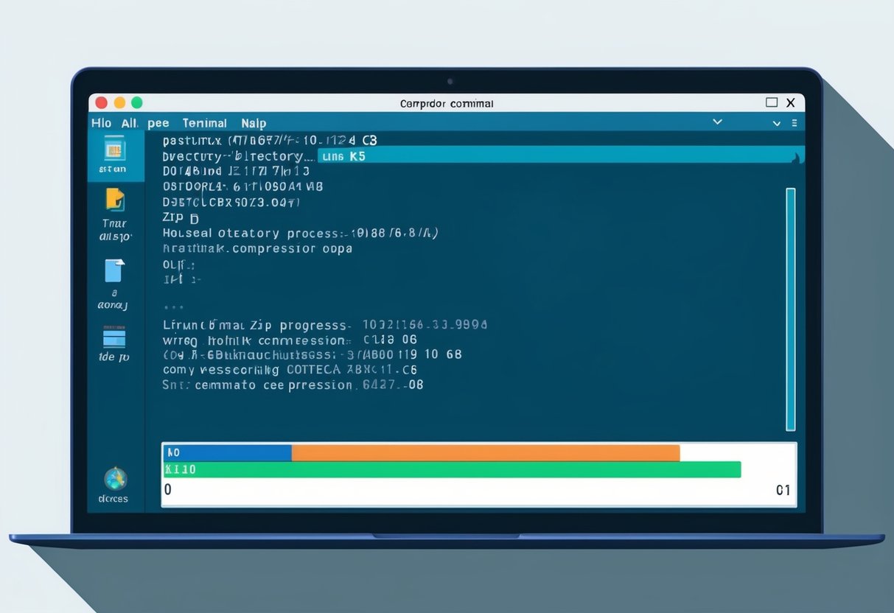Click the green circle window button

point(136,103)
